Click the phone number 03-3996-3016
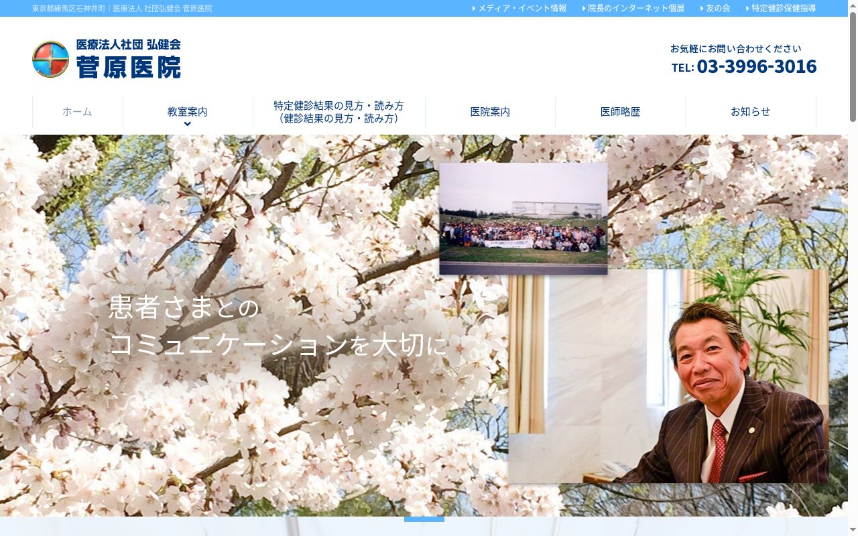858x536 pixels. [757, 66]
